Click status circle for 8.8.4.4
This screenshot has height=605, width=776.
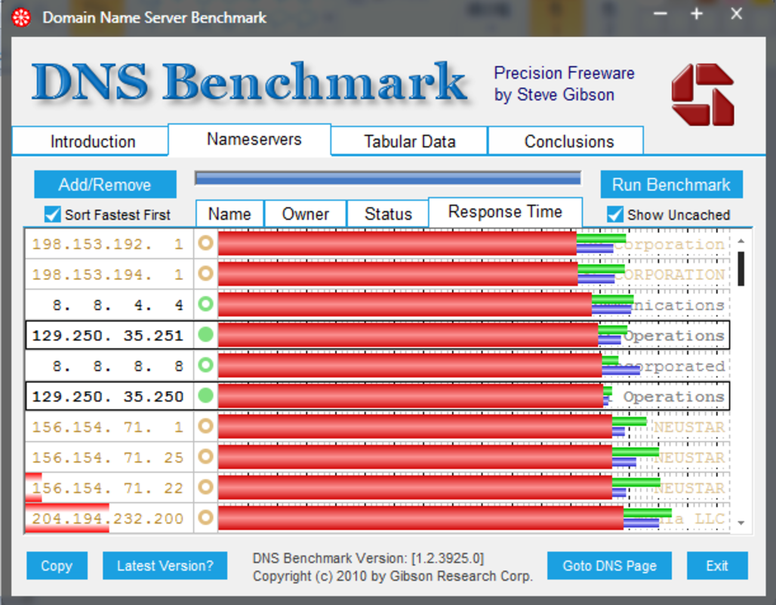pos(205,305)
